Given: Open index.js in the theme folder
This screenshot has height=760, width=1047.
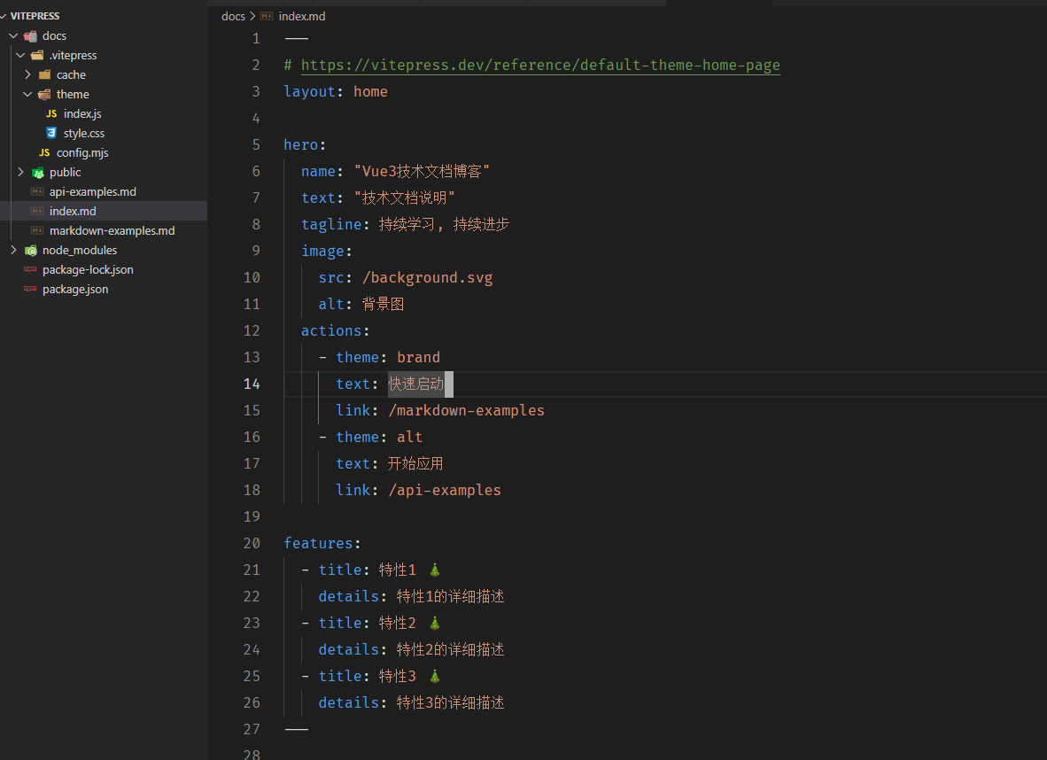Looking at the screenshot, I should [82, 113].
